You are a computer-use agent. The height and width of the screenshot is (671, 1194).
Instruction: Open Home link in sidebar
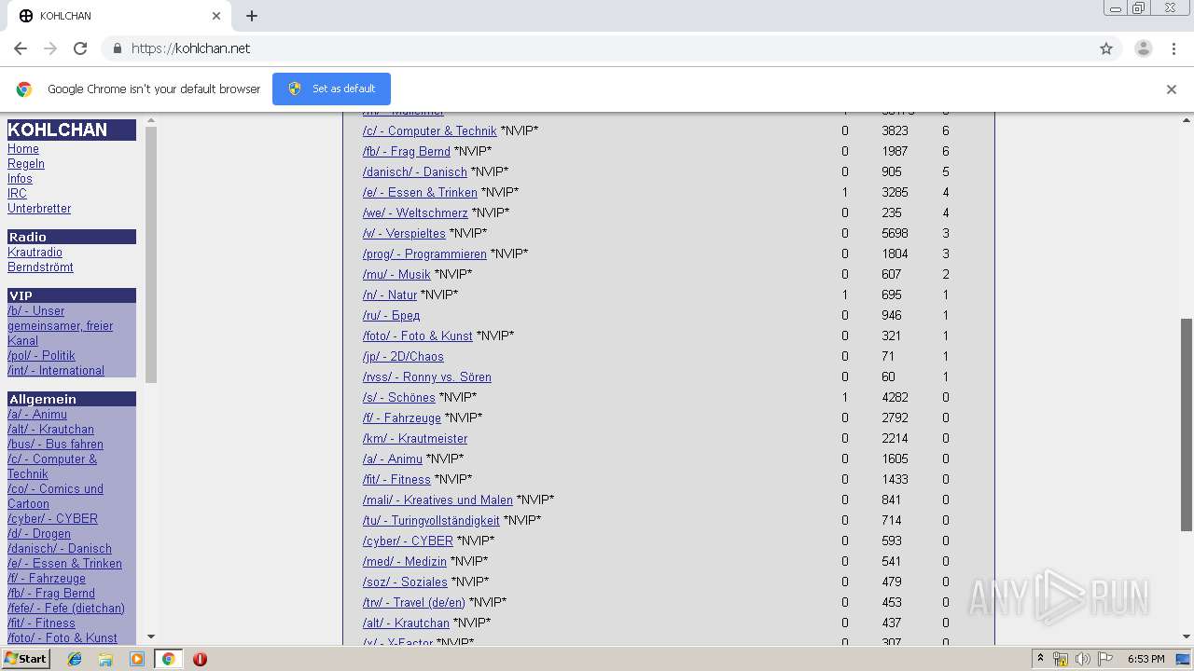[23, 149]
